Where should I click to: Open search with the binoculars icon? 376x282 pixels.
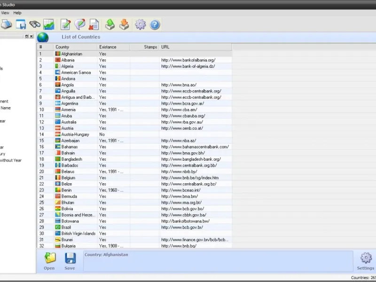[35, 24]
